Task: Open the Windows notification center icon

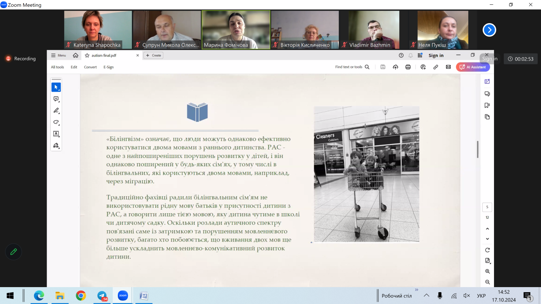Action: coord(528,296)
